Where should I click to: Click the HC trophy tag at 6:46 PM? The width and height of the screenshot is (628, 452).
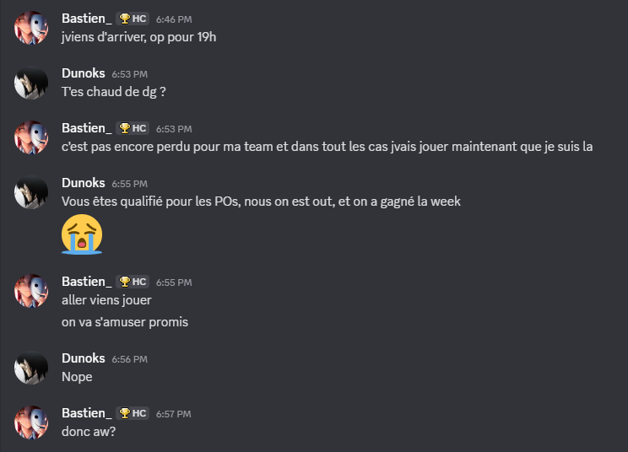coord(133,19)
